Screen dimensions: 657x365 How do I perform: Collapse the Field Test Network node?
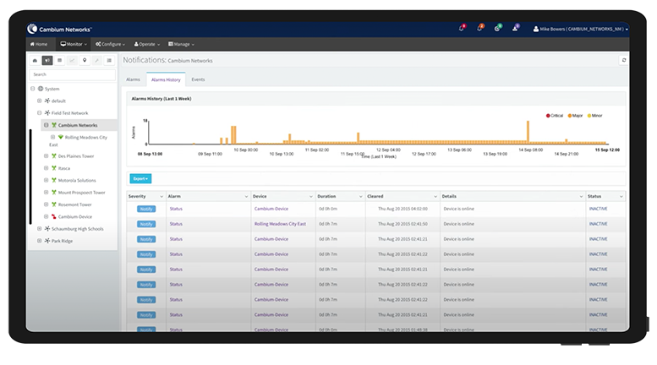click(40, 113)
